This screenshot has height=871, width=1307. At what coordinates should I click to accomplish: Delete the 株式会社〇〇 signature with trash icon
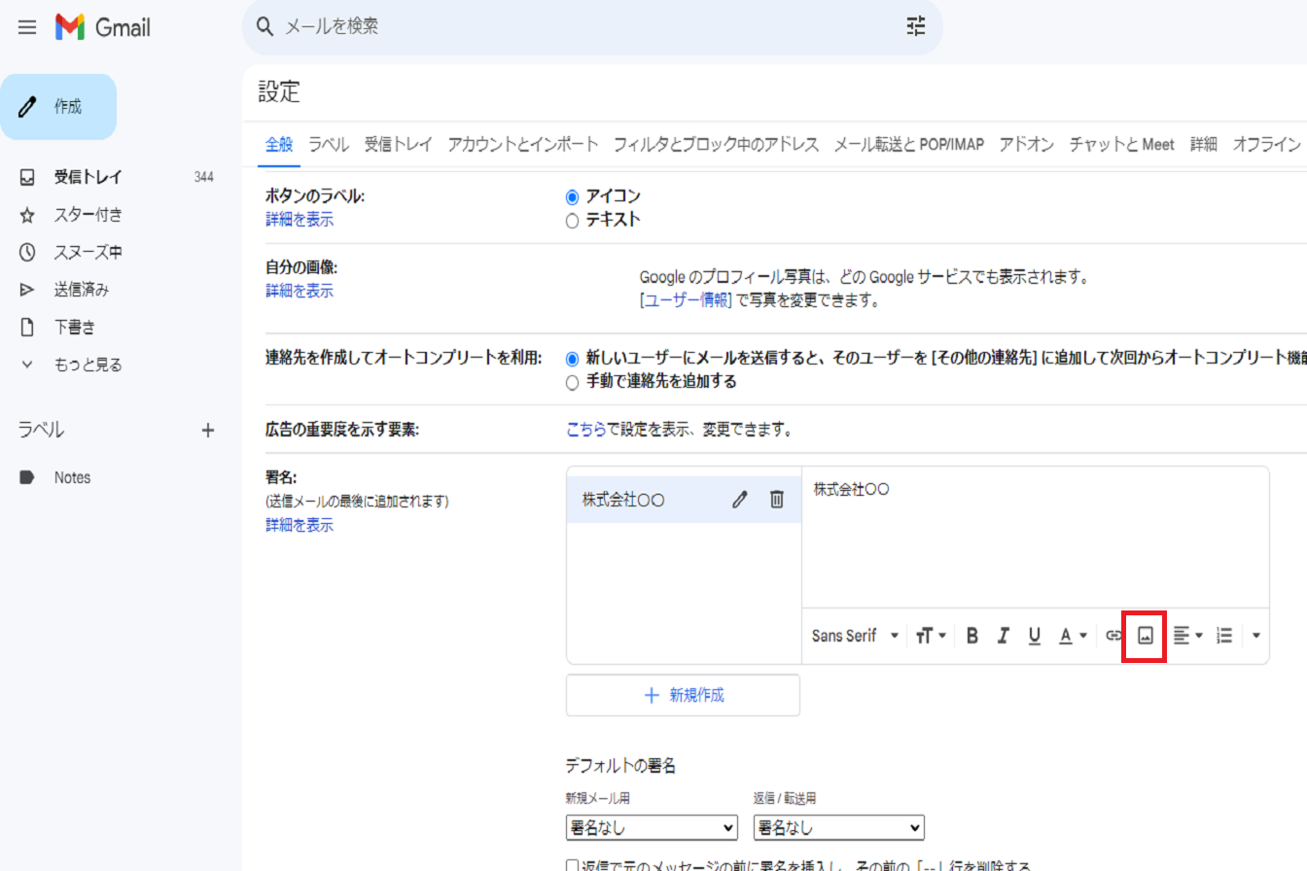(x=776, y=500)
